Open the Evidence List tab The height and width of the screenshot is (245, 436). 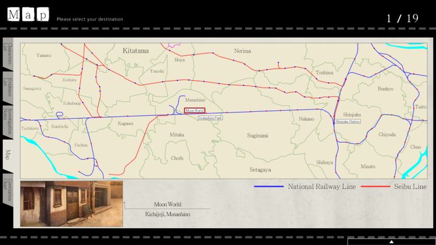(x=7, y=87)
